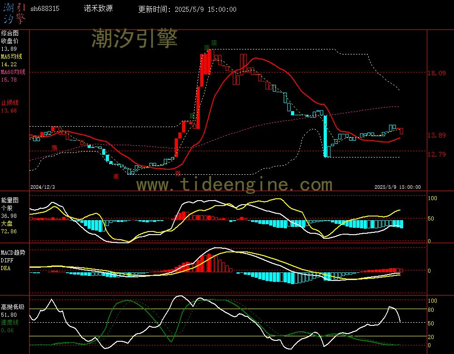454x354 pixels.
Task: Click the large cyan drop candlestick
Action: 326,136
